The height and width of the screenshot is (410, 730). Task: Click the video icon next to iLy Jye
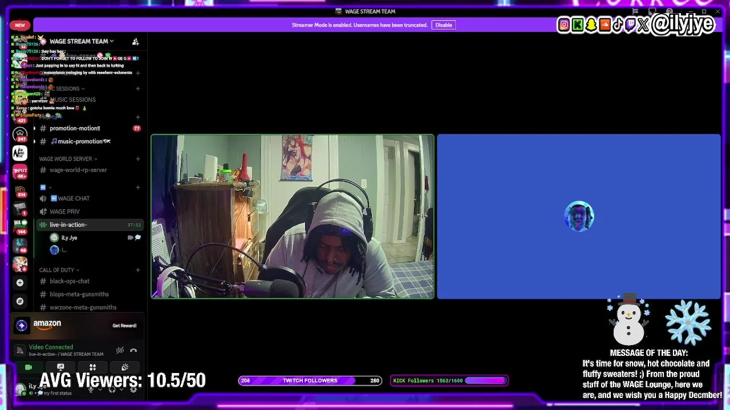tap(130, 237)
